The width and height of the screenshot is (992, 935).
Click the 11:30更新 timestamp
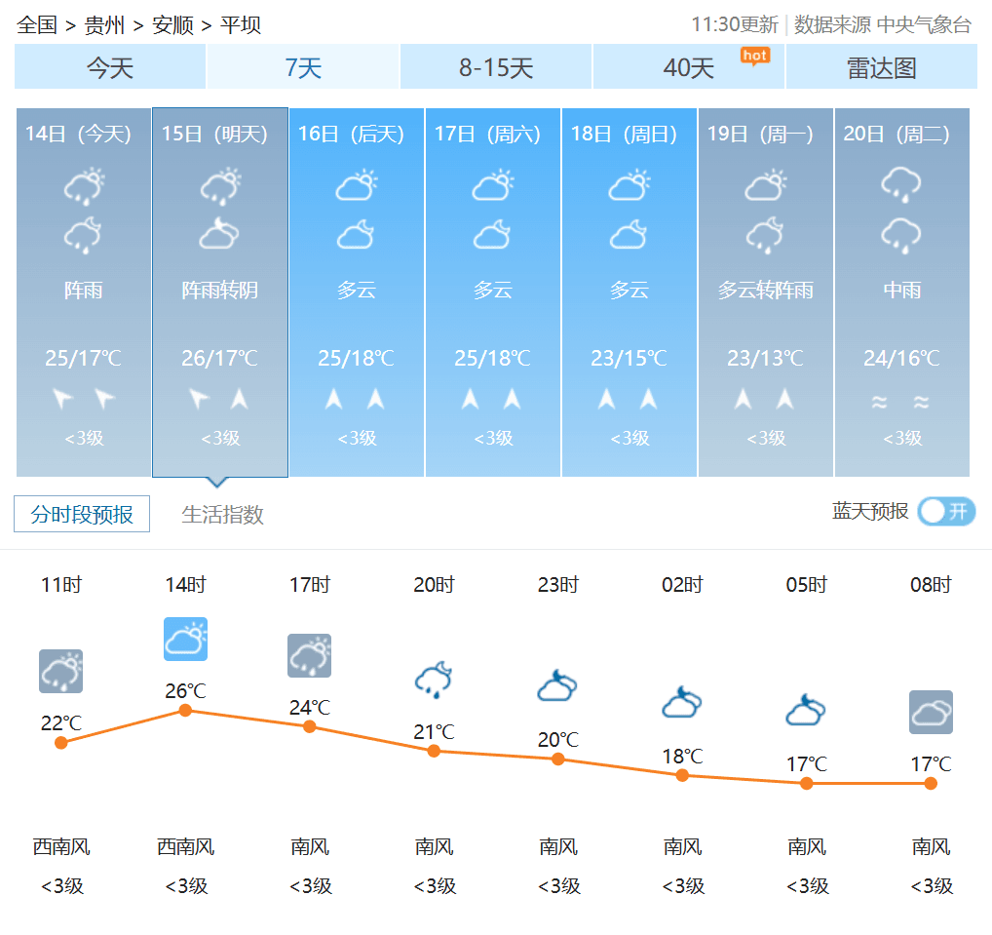pyautogui.click(x=735, y=24)
